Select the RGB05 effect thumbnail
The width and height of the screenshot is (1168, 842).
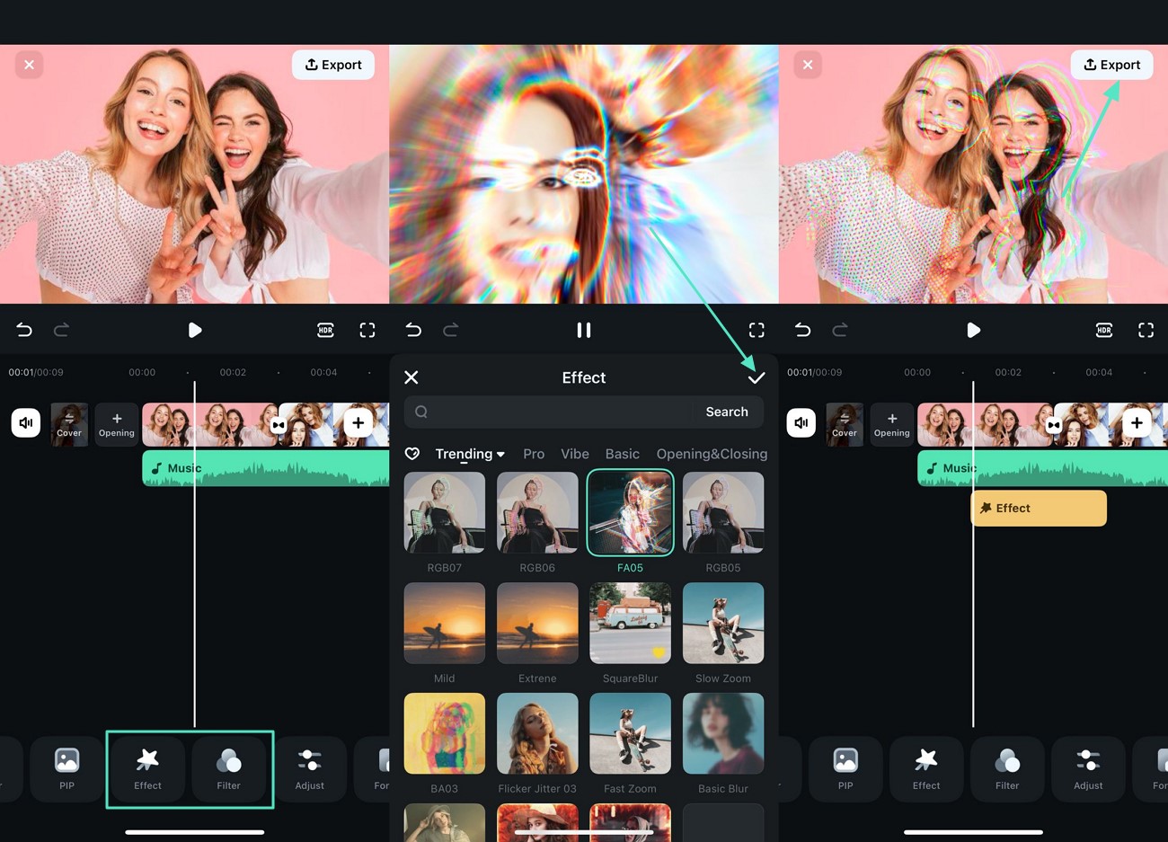723,512
